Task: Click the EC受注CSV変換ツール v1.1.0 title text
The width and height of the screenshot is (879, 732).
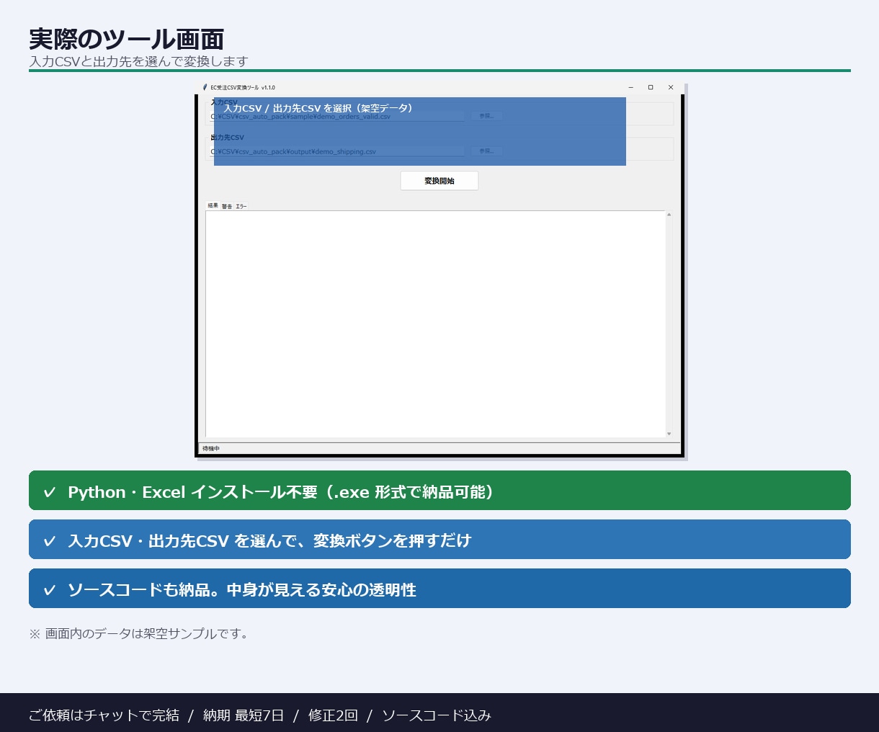Action: pyautogui.click(x=243, y=88)
